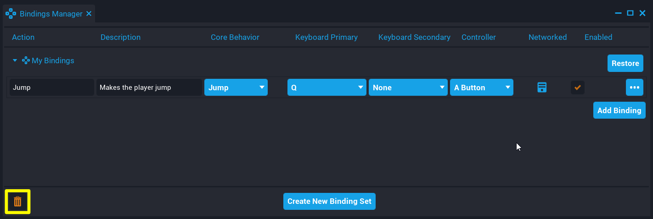Open the three-dot options menu for Jump
The width and height of the screenshot is (653, 219).
[634, 88]
